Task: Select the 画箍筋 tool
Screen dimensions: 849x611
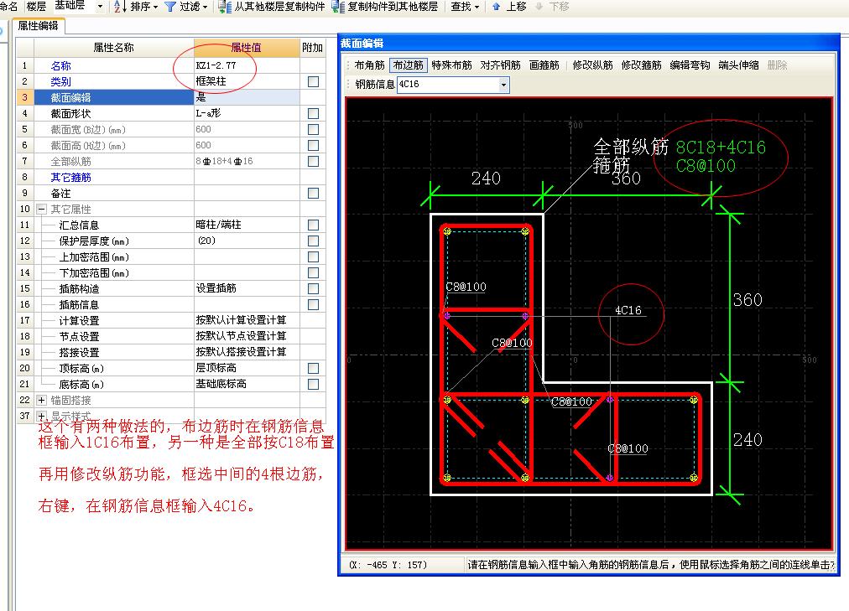Action: (x=544, y=65)
